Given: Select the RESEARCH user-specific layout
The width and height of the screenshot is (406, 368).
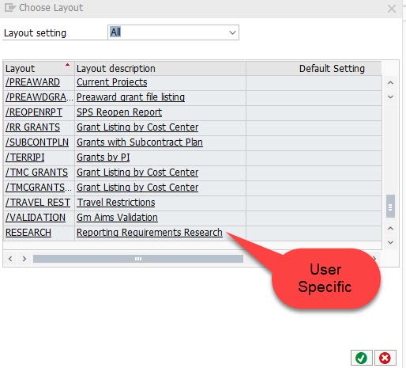Looking at the screenshot, I should pyautogui.click(x=28, y=233).
